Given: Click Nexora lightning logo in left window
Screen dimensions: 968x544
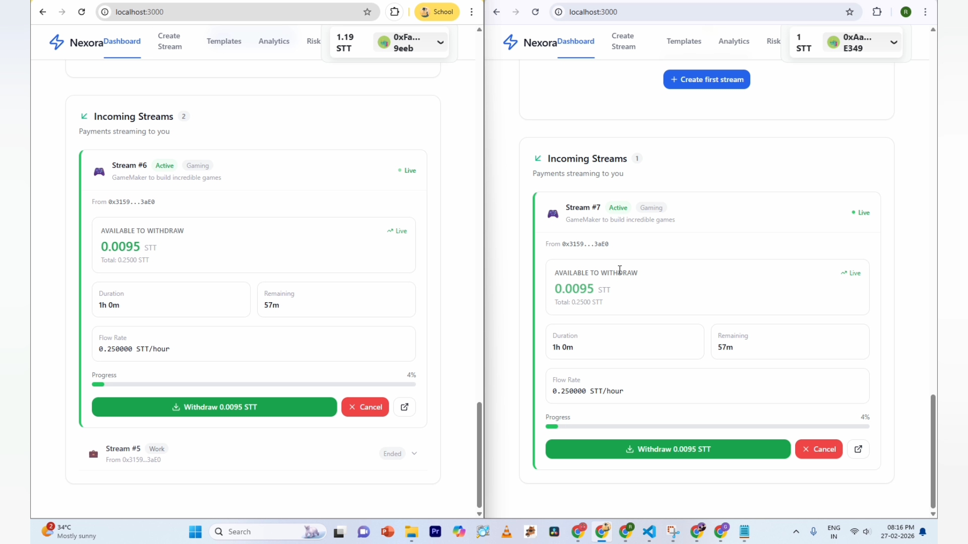Looking at the screenshot, I should [56, 42].
